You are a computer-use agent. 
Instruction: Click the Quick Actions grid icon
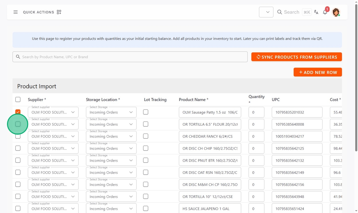[x=59, y=12]
